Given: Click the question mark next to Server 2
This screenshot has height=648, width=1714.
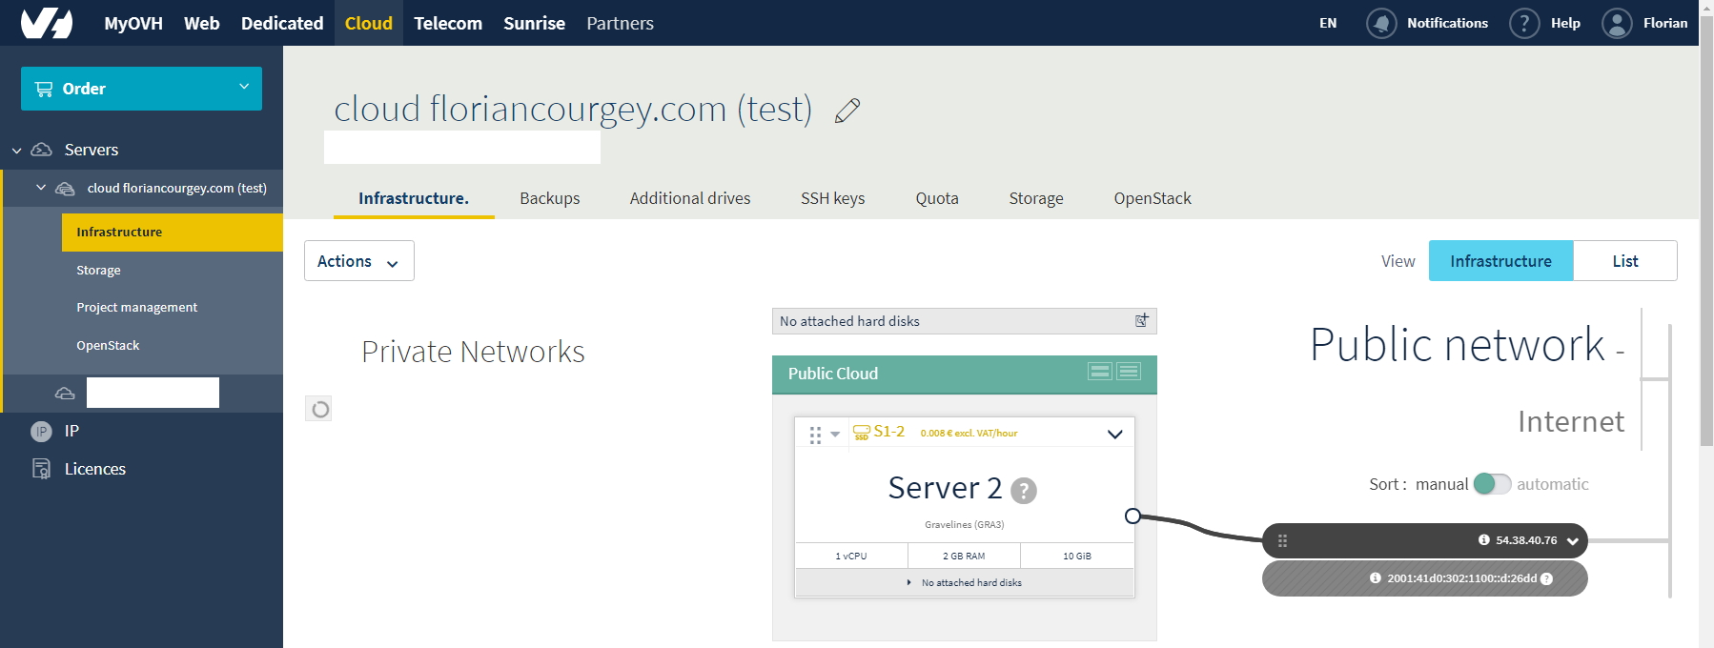Looking at the screenshot, I should 1023,491.
